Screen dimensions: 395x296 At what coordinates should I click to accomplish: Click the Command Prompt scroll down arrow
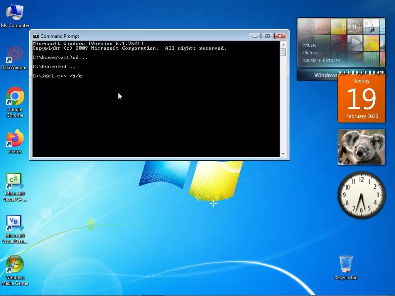[283, 153]
